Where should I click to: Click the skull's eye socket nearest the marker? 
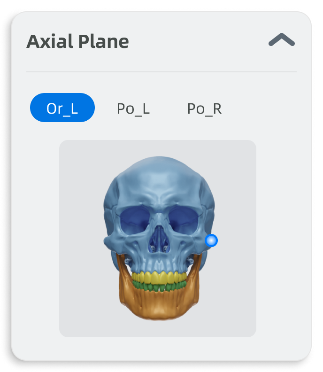[183, 221]
